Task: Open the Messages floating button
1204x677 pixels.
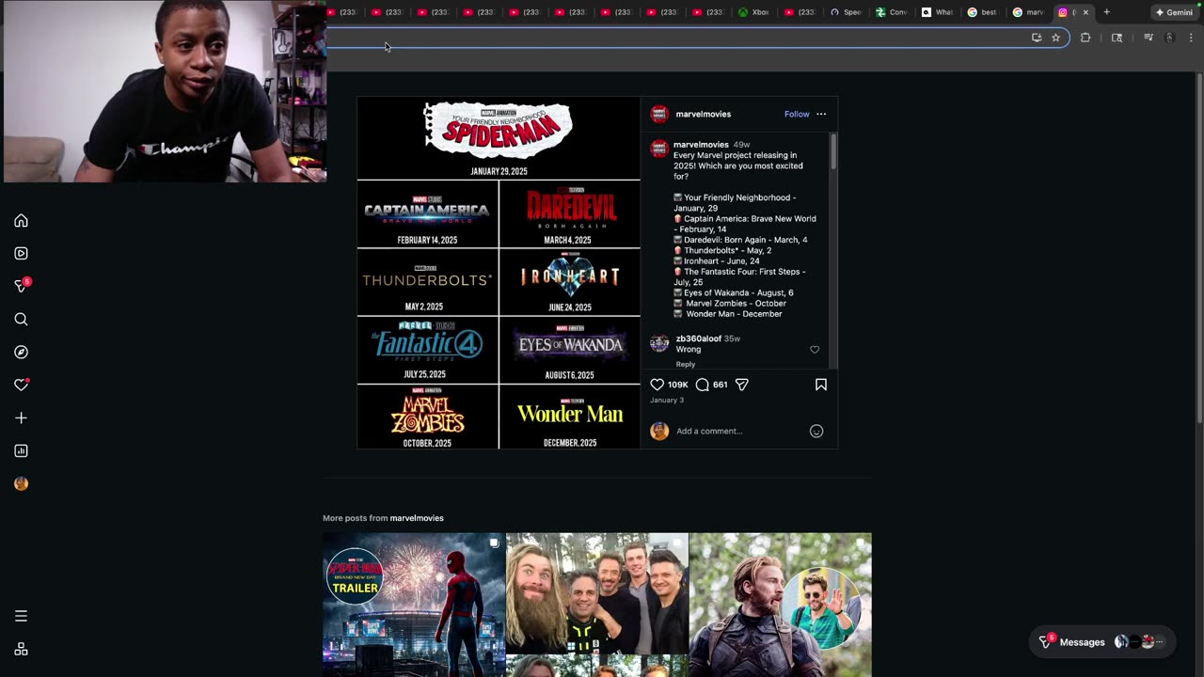Action: pyautogui.click(x=1101, y=642)
